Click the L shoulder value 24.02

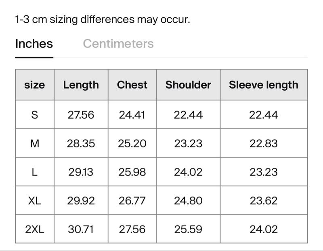click(188, 172)
